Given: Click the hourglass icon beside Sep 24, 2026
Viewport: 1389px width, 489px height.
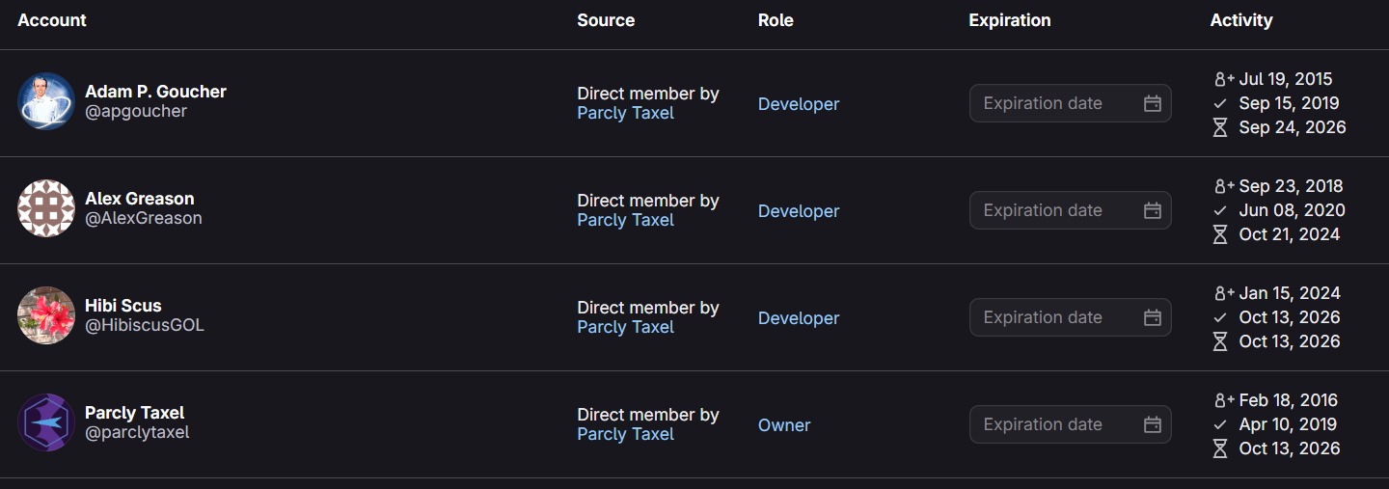Looking at the screenshot, I should click(1220, 127).
